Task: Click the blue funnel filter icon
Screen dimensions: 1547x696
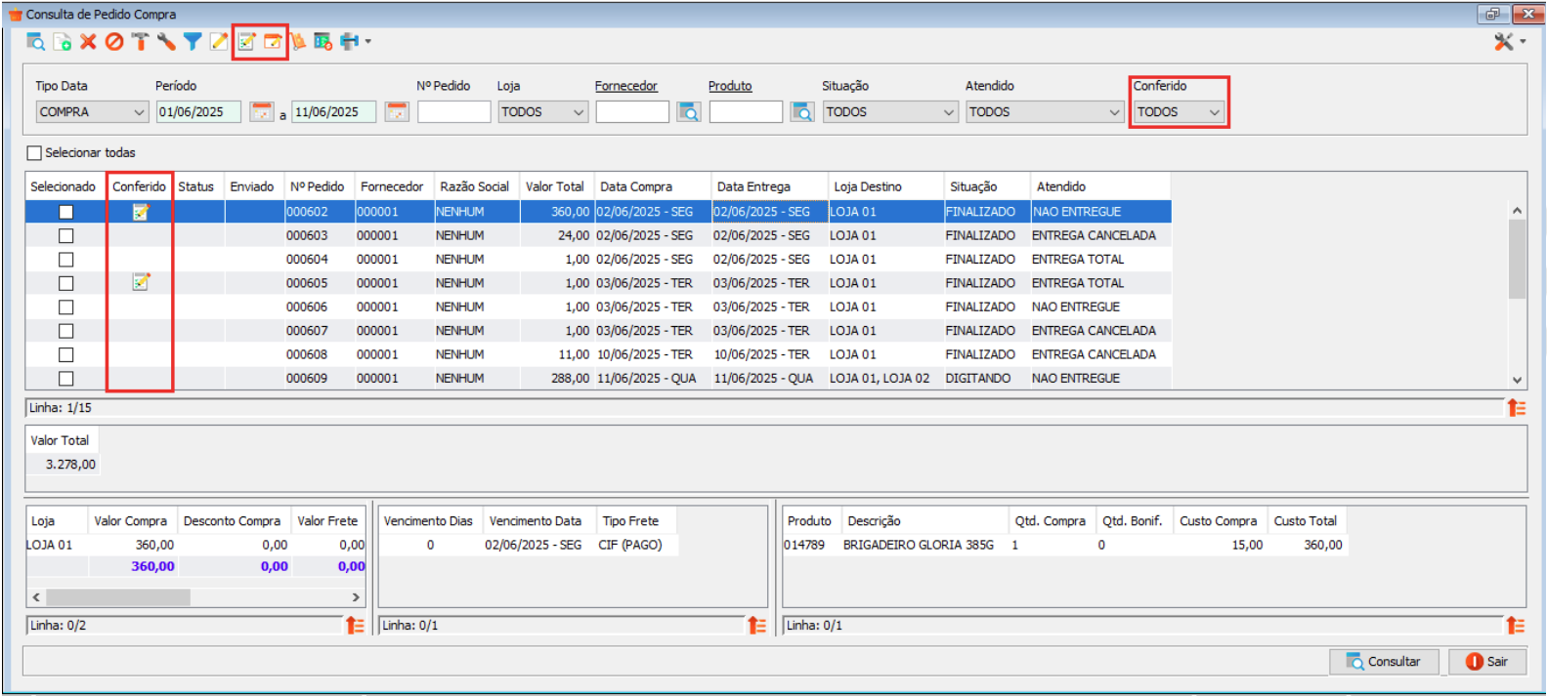Action: pos(193,42)
